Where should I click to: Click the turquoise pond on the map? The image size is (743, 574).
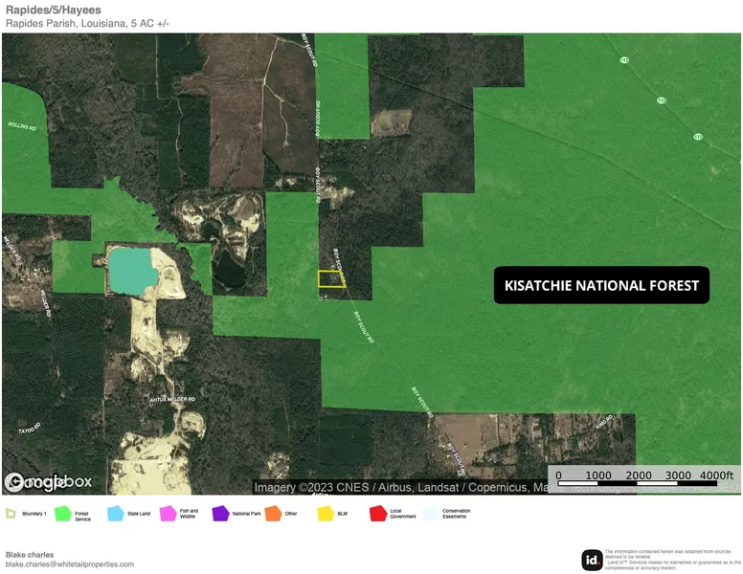tap(132, 268)
